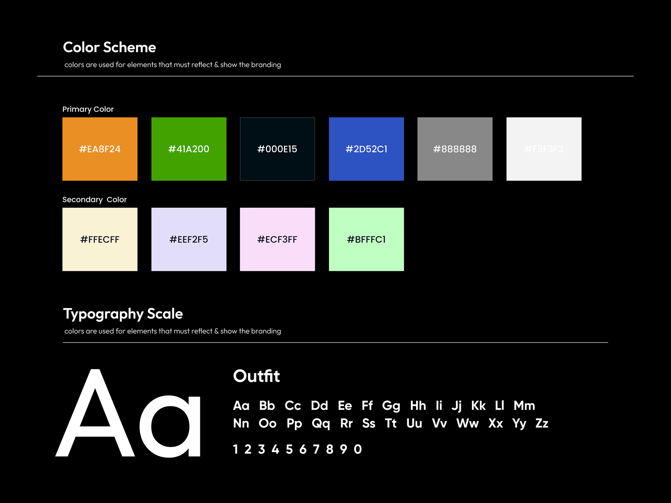This screenshot has height=503, width=671.
Task: Click the Primary Color label
Action: point(88,109)
